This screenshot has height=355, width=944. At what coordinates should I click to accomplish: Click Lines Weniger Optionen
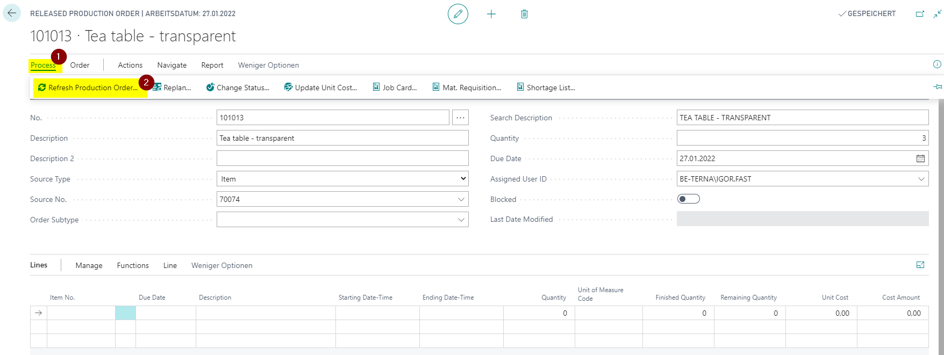221,265
